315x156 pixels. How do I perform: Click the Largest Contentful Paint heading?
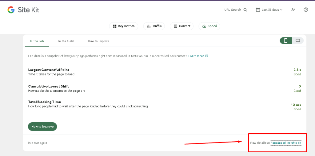click(x=49, y=70)
